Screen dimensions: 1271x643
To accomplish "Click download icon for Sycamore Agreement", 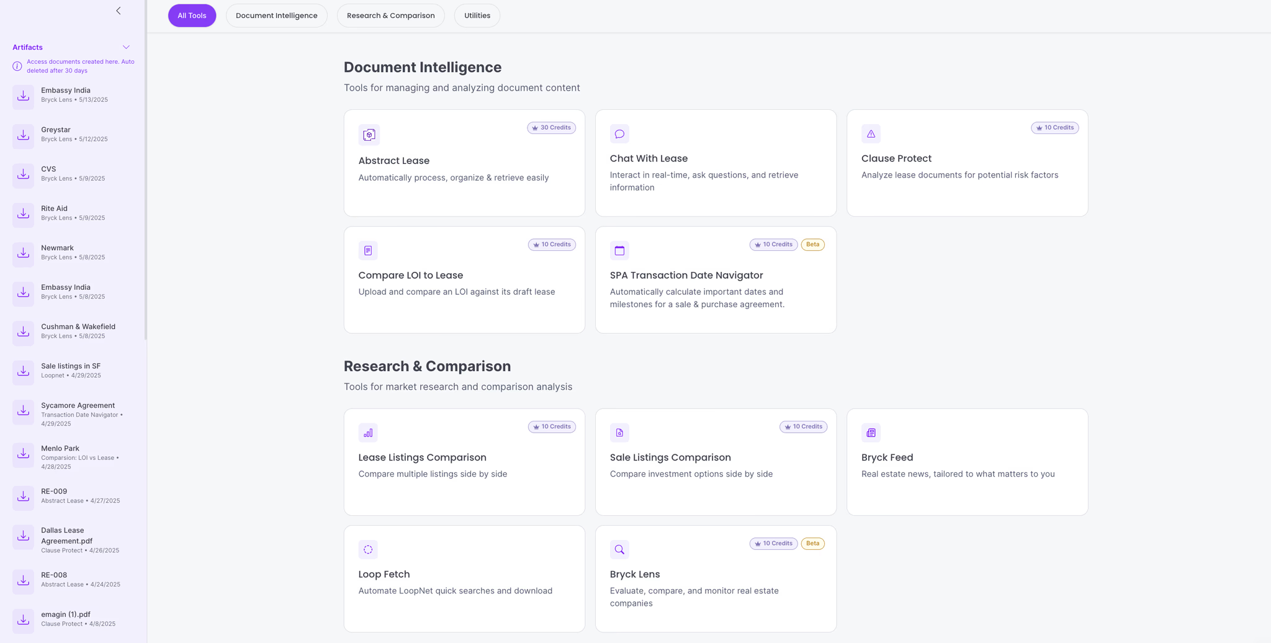I will pyautogui.click(x=24, y=410).
